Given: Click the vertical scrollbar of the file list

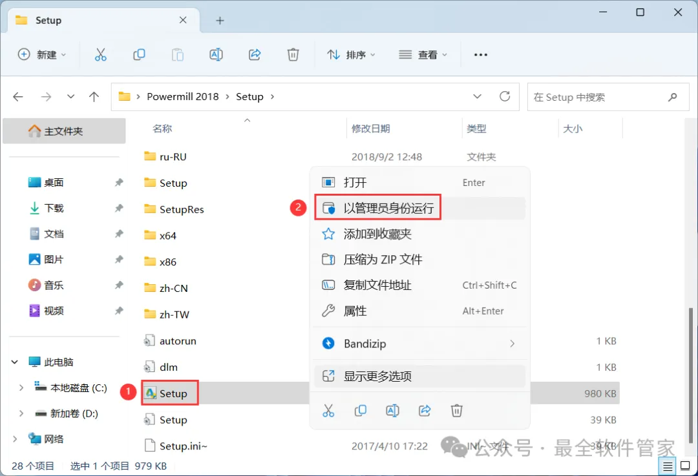Looking at the screenshot, I should pyautogui.click(x=690, y=376).
